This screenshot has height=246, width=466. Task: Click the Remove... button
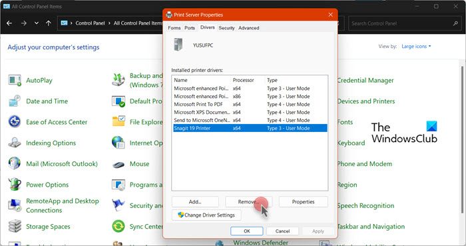248,202
